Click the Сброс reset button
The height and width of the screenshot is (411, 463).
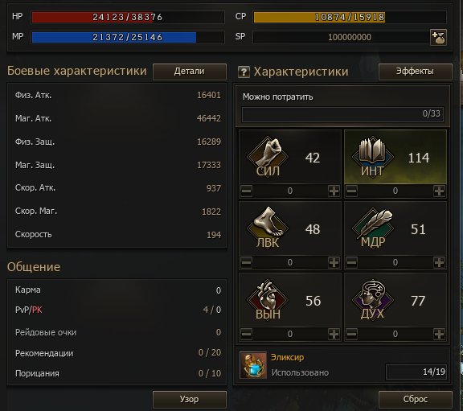coord(415,400)
